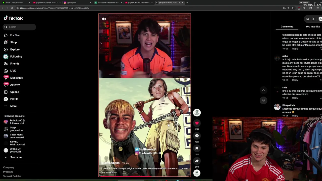Reply to s.ch.'s comment
Viewport: 322px width, 181px height.
(295, 98)
